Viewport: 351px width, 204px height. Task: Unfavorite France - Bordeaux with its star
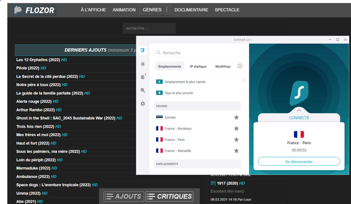[x=236, y=129]
